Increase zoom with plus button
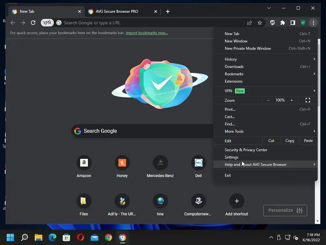Viewport: 326px width, 245px height. 292,100
